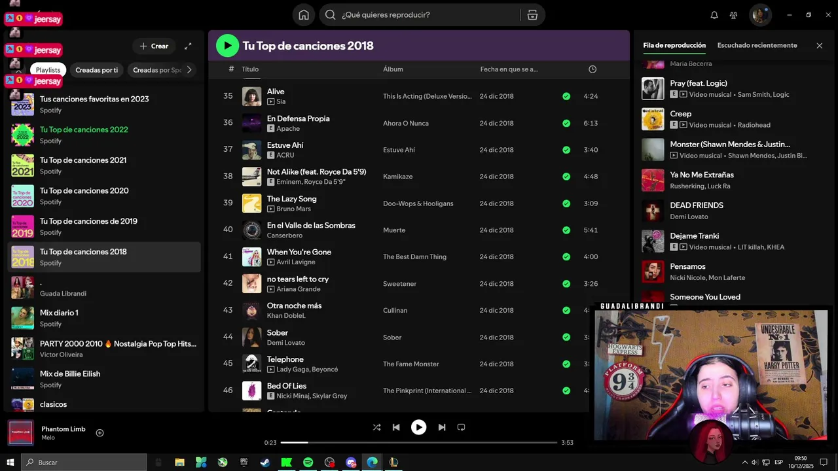Viewport: 838px width, 471px height.
Task: Open the Sweetener album link
Action: tap(399, 284)
